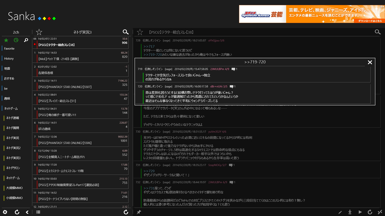Open settings via the gear icon
The width and height of the screenshot is (385, 216).
coord(5,212)
